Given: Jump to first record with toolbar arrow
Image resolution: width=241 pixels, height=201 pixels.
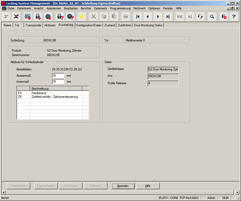Looking at the screenshot, I should pos(138,16).
